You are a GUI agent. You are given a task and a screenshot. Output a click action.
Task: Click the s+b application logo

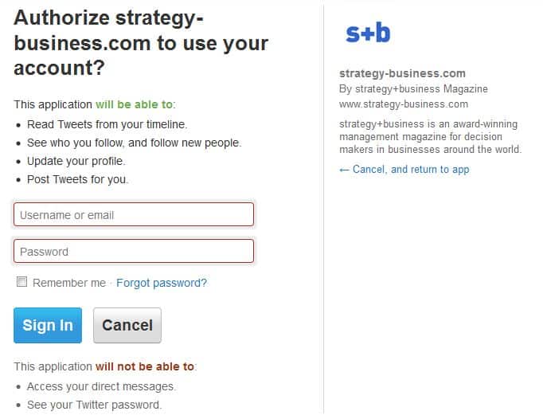[368, 33]
